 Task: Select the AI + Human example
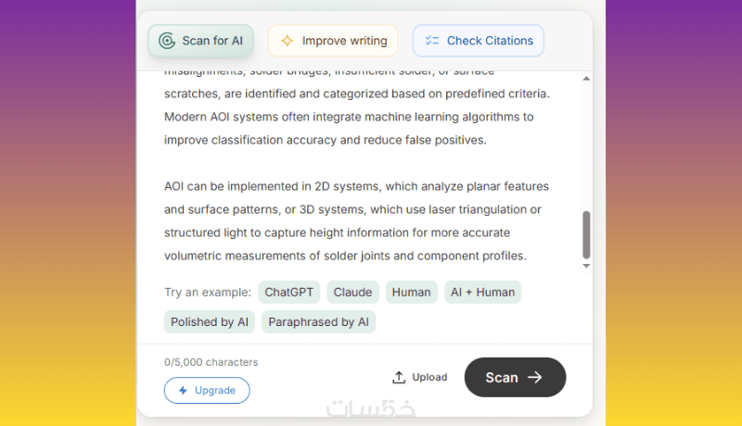pyautogui.click(x=482, y=293)
